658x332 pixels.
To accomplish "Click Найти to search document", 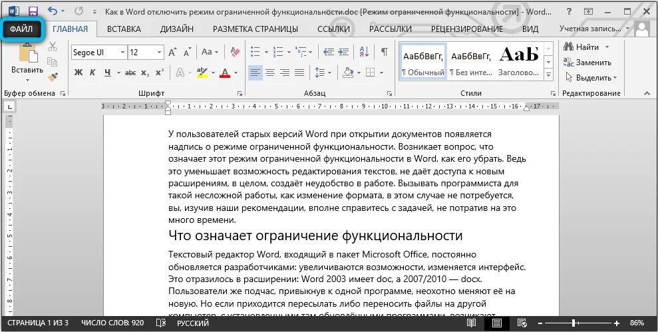I will pos(586,47).
